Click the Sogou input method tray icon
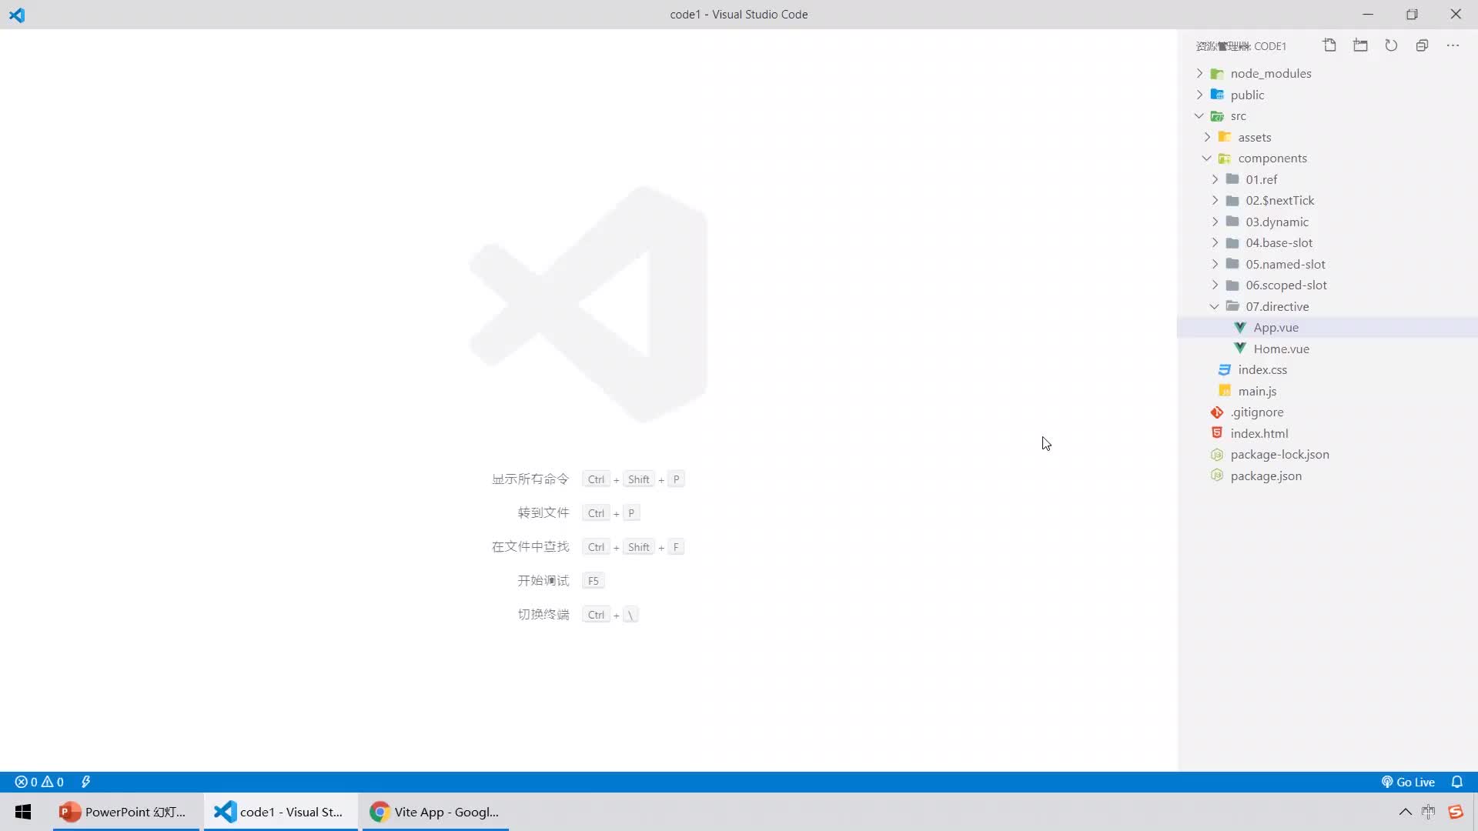Viewport: 1478px width, 831px height. pos(1456,812)
